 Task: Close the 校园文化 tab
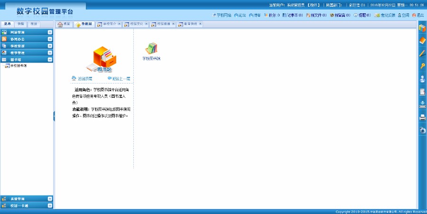click(x=146, y=24)
